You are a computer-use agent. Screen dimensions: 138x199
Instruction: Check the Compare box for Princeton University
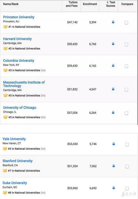point(126,23)
